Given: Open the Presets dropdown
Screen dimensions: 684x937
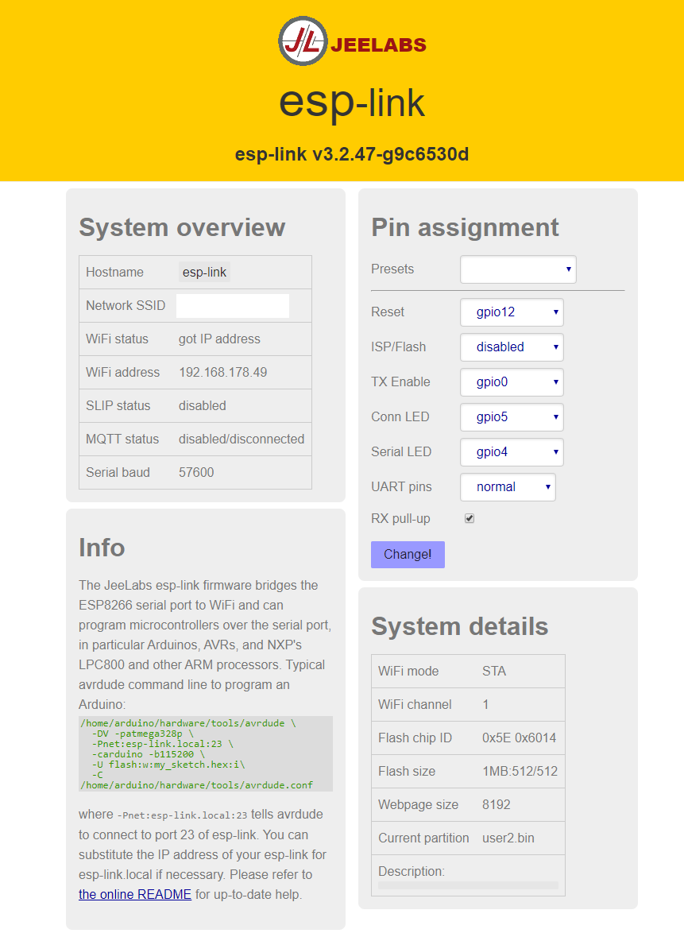Looking at the screenshot, I should click(x=518, y=269).
